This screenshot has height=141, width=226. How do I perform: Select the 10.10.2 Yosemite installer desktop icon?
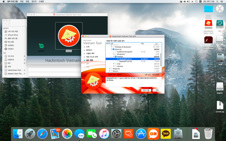220,9
